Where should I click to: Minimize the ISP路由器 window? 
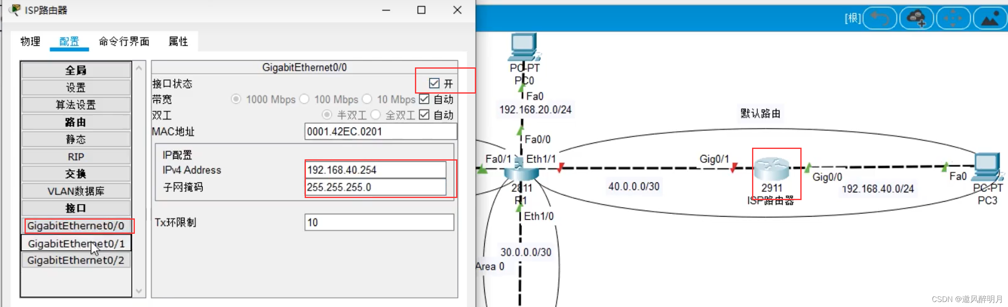386,10
